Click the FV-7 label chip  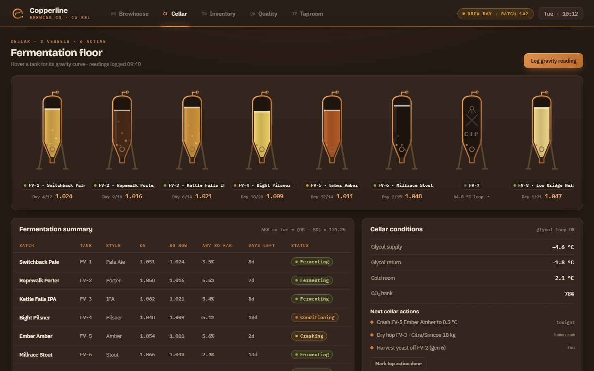click(x=472, y=185)
